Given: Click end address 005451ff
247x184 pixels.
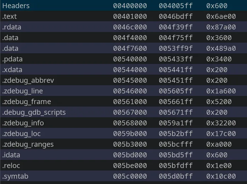Looking at the screenshot, I should click(176, 80).
